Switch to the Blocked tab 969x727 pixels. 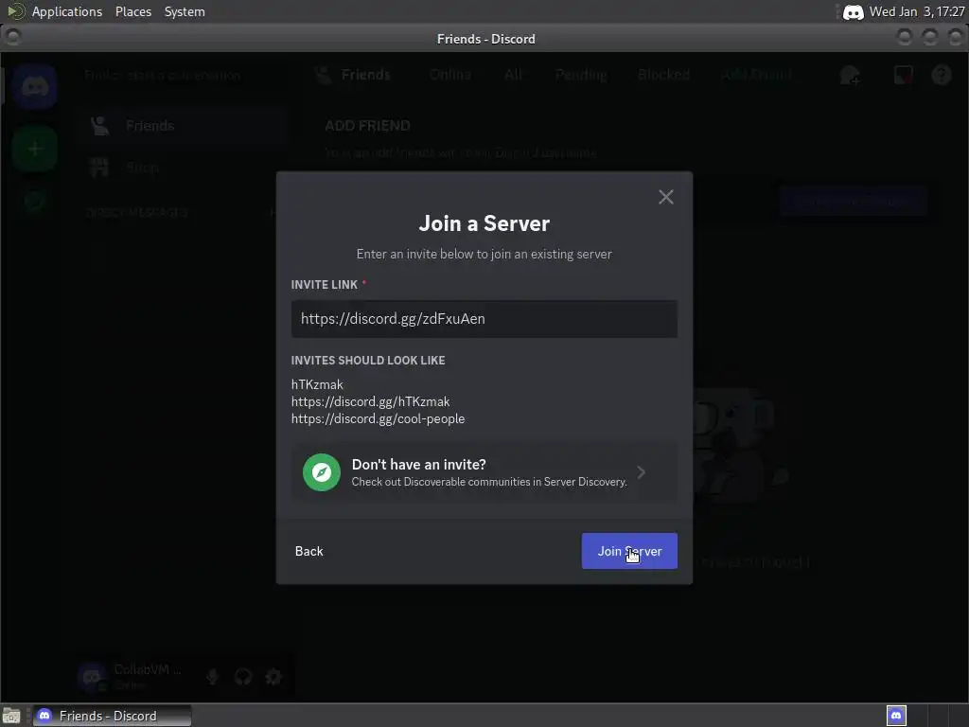[663, 75]
